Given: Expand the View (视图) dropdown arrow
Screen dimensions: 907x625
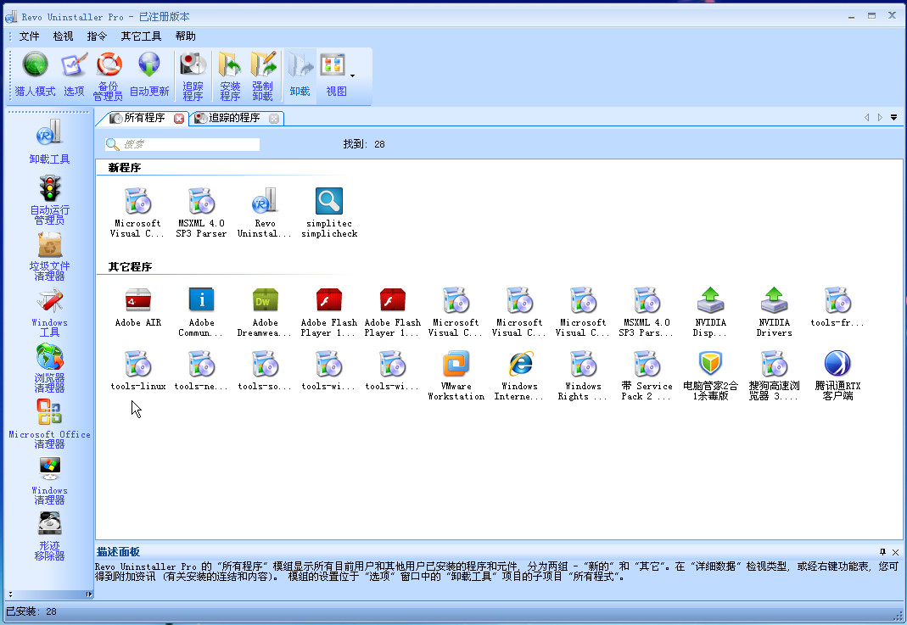Looking at the screenshot, I should pyautogui.click(x=352, y=75).
